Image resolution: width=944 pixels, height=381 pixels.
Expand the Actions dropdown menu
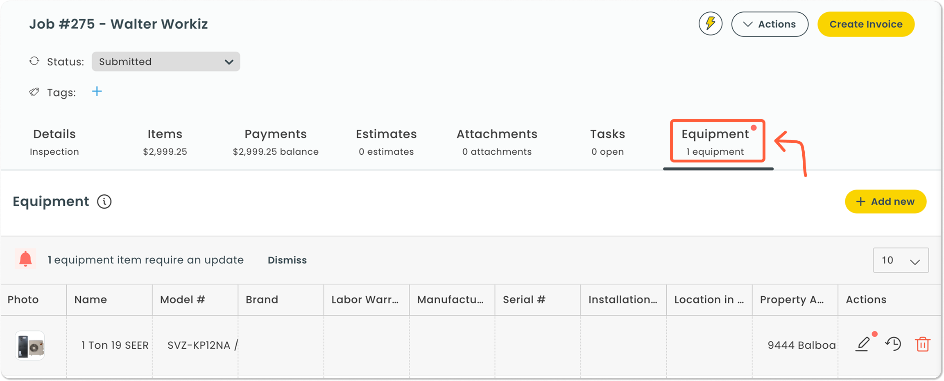pos(770,24)
